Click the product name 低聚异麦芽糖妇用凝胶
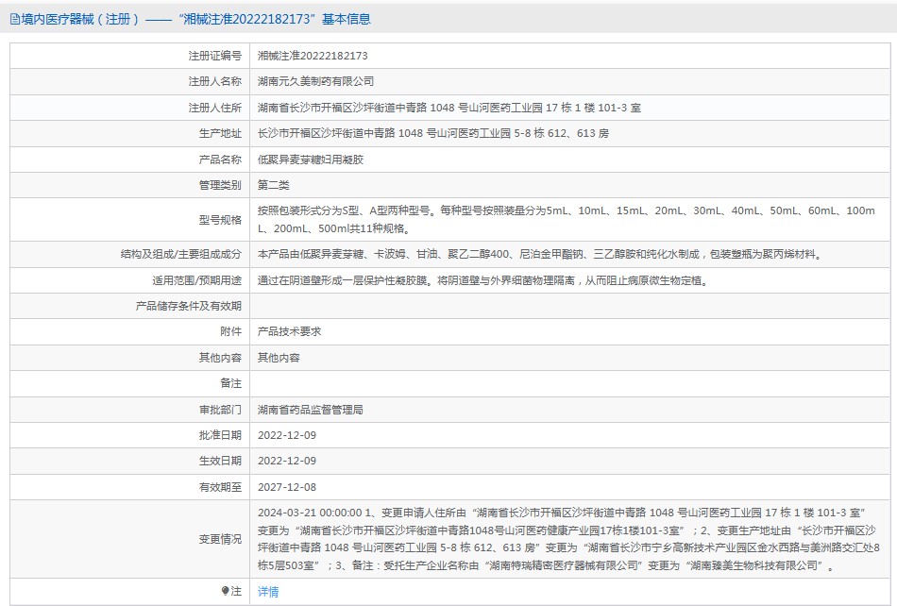Image resolution: width=897 pixels, height=606 pixels. [x=310, y=160]
